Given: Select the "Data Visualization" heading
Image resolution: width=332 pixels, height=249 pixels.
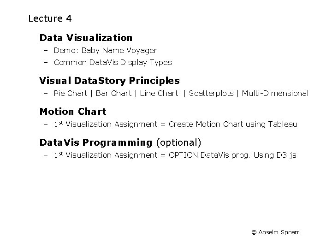Looking at the screenshot, I should click(x=86, y=38).
